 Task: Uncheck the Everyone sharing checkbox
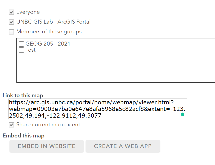tap(11, 12)
